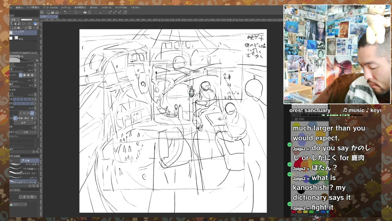The width and height of the screenshot is (392, 221).
Task: Open the フィルター(I) Filter menu
Action: click(x=107, y=7)
